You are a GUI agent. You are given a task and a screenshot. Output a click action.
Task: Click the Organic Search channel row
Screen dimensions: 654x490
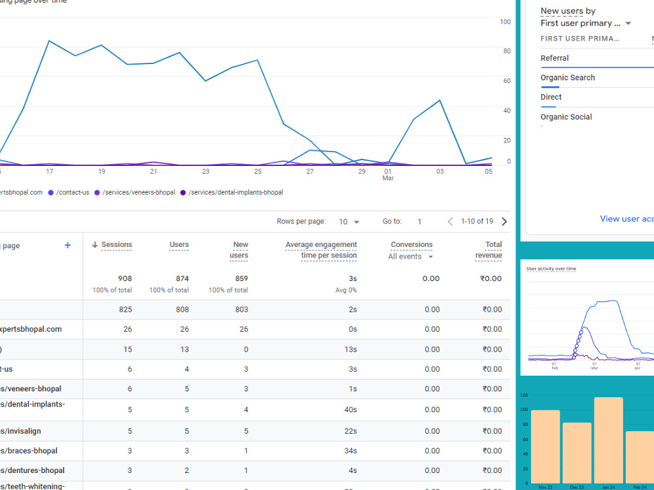[597, 78]
